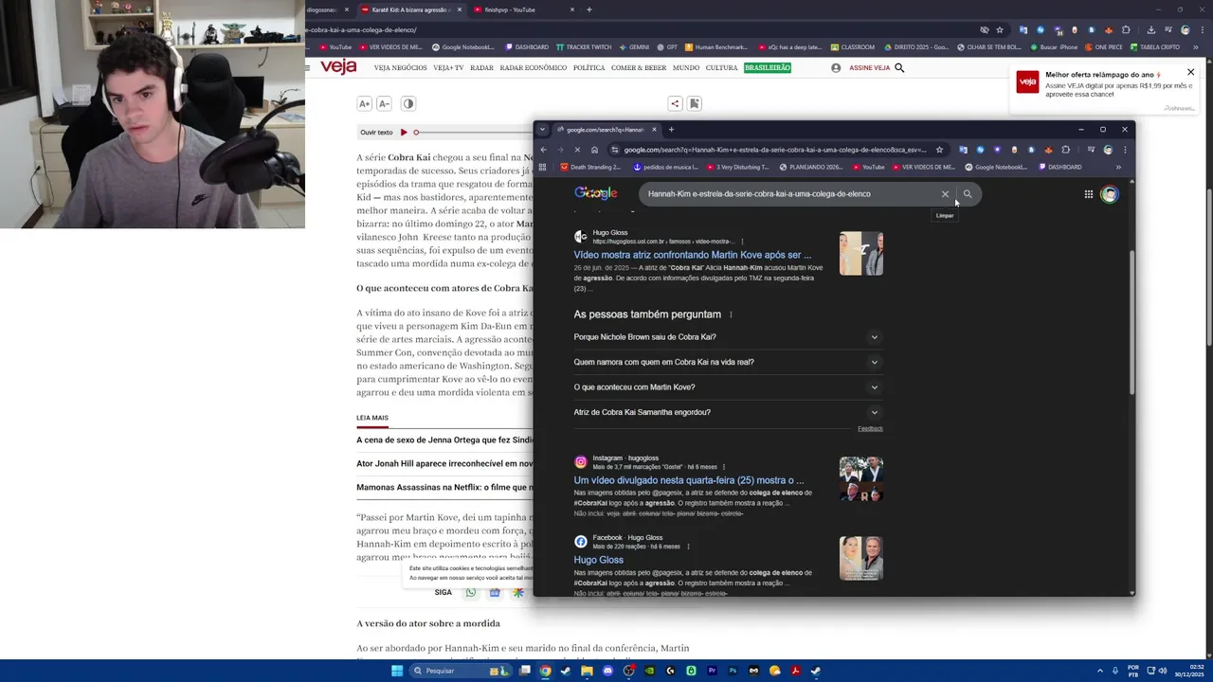Image resolution: width=1213 pixels, height=682 pixels.
Task: Clear the Google search box with X
Action: [x=945, y=194]
